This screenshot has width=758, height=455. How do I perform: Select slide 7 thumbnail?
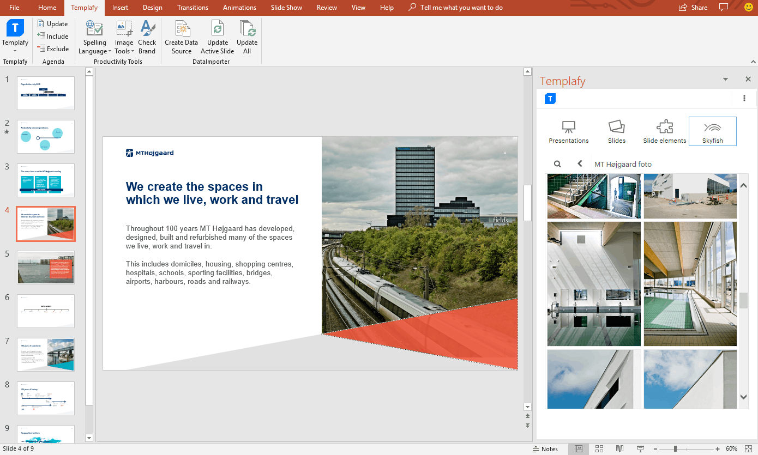click(46, 355)
